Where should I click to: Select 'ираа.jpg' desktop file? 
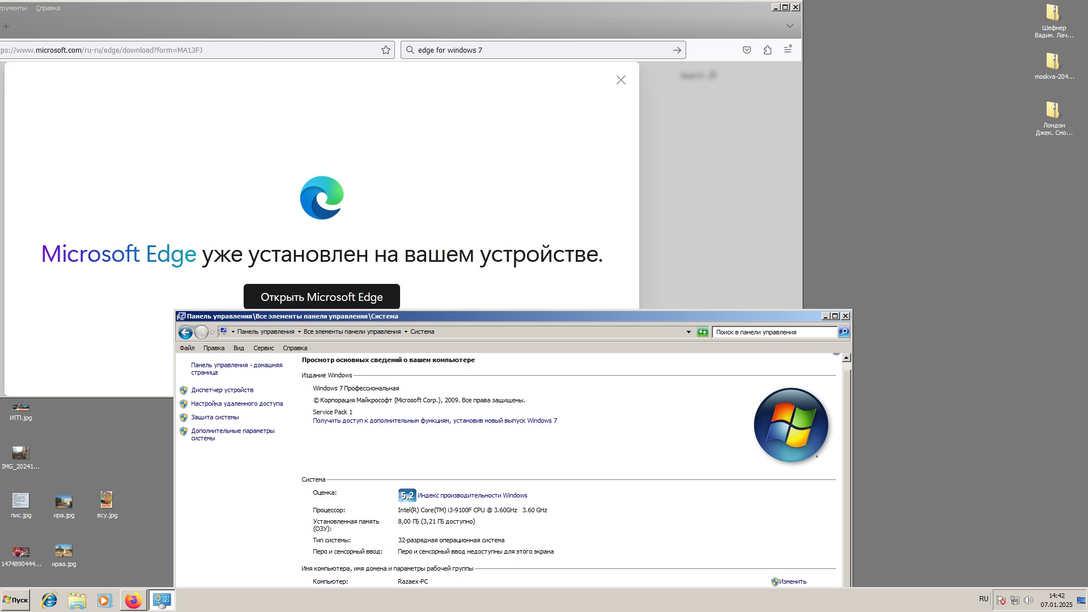(64, 555)
